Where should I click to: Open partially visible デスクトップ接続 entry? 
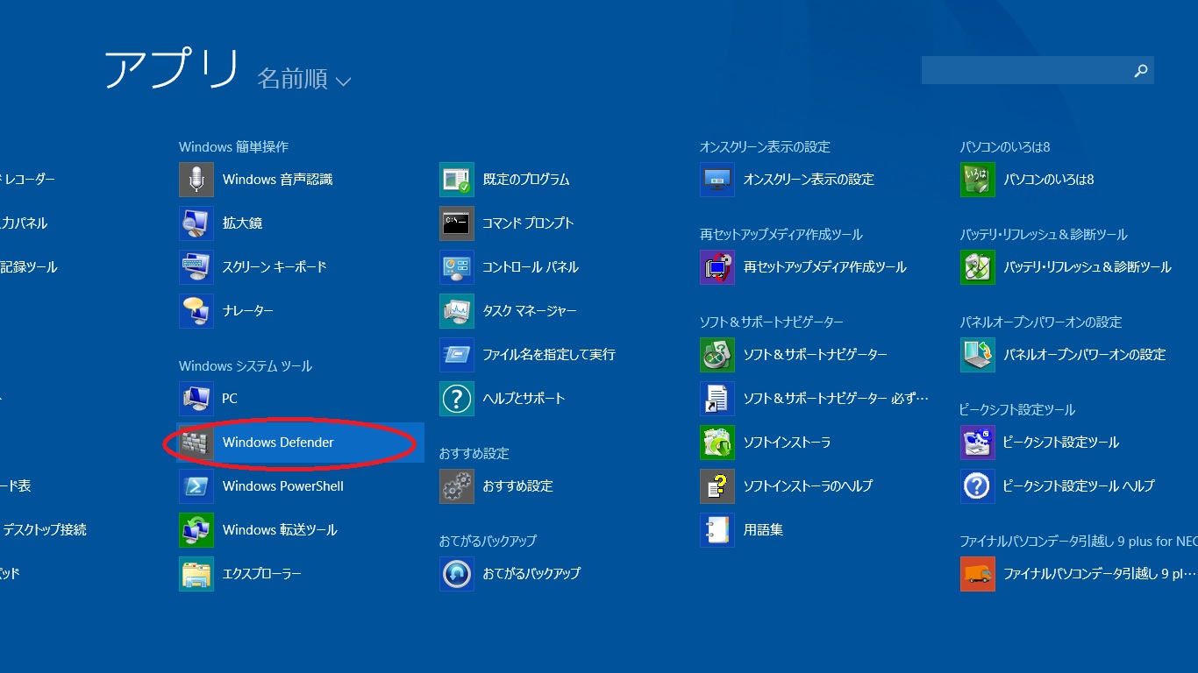tap(44, 530)
